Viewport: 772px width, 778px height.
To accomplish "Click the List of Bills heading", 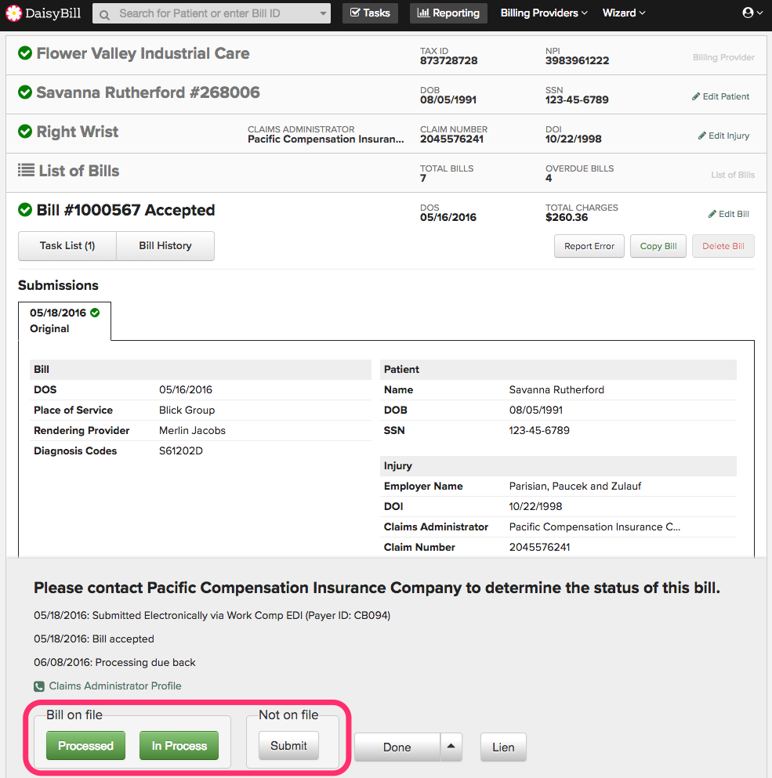I will (x=79, y=171).
